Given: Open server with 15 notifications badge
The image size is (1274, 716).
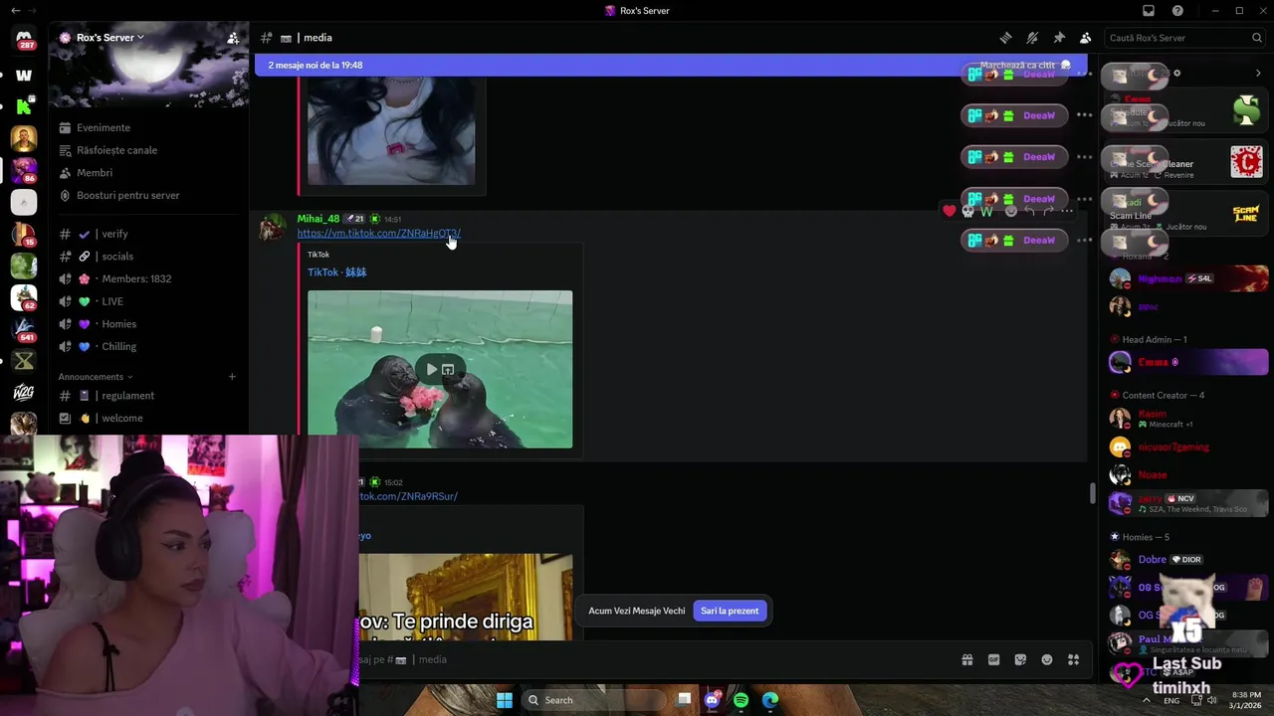Looking at the screenshot, I should (24, 235).
